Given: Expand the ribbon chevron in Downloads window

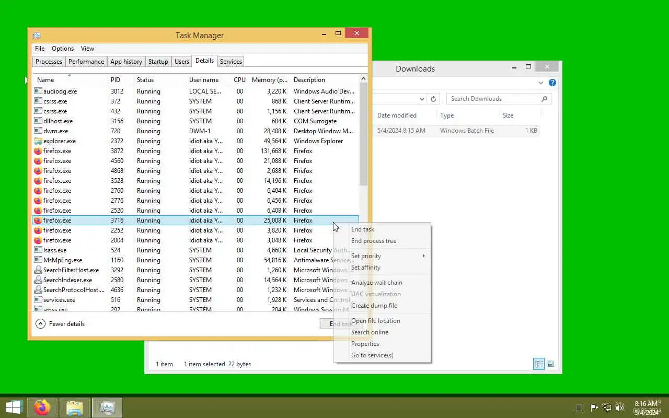Looking at the screenshot, I should 541,83.
